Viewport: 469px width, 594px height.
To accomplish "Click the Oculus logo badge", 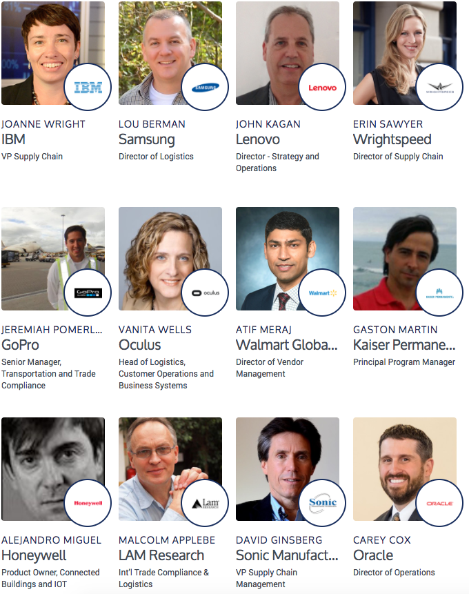I will point(205,293).
